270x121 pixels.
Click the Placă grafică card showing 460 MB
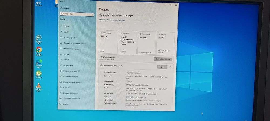(147, 43)
